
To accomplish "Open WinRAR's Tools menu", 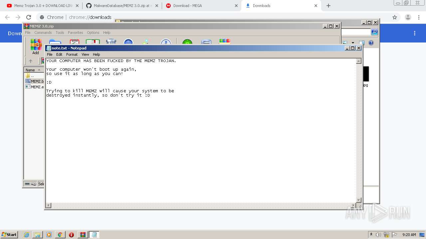I will pos(60,33).
